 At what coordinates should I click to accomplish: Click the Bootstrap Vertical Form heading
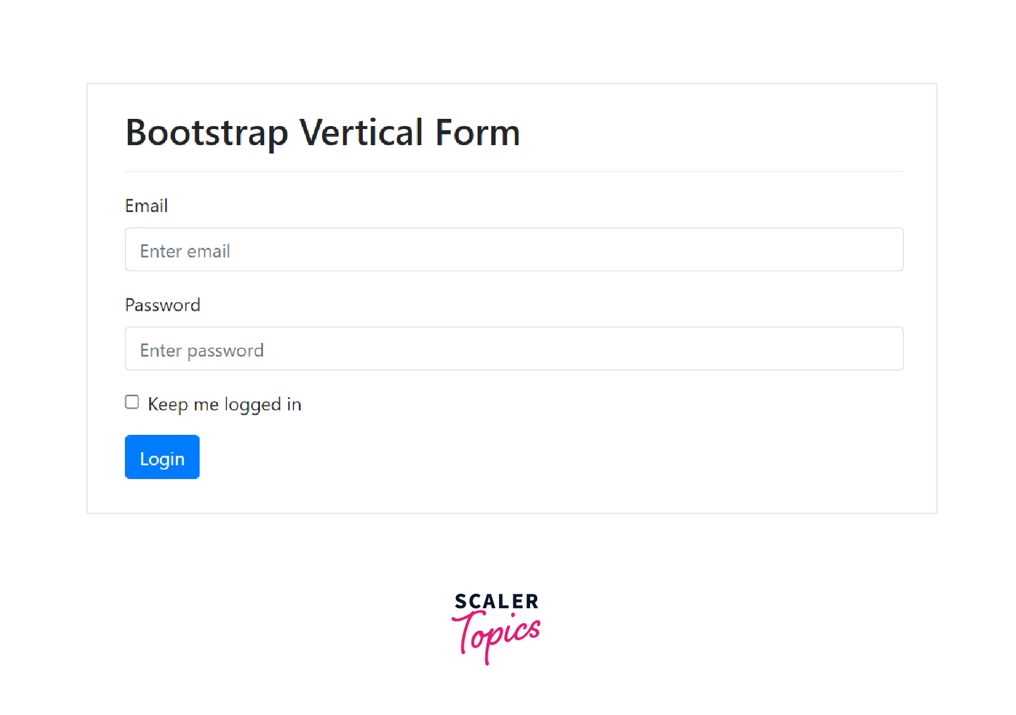(323, 132)
